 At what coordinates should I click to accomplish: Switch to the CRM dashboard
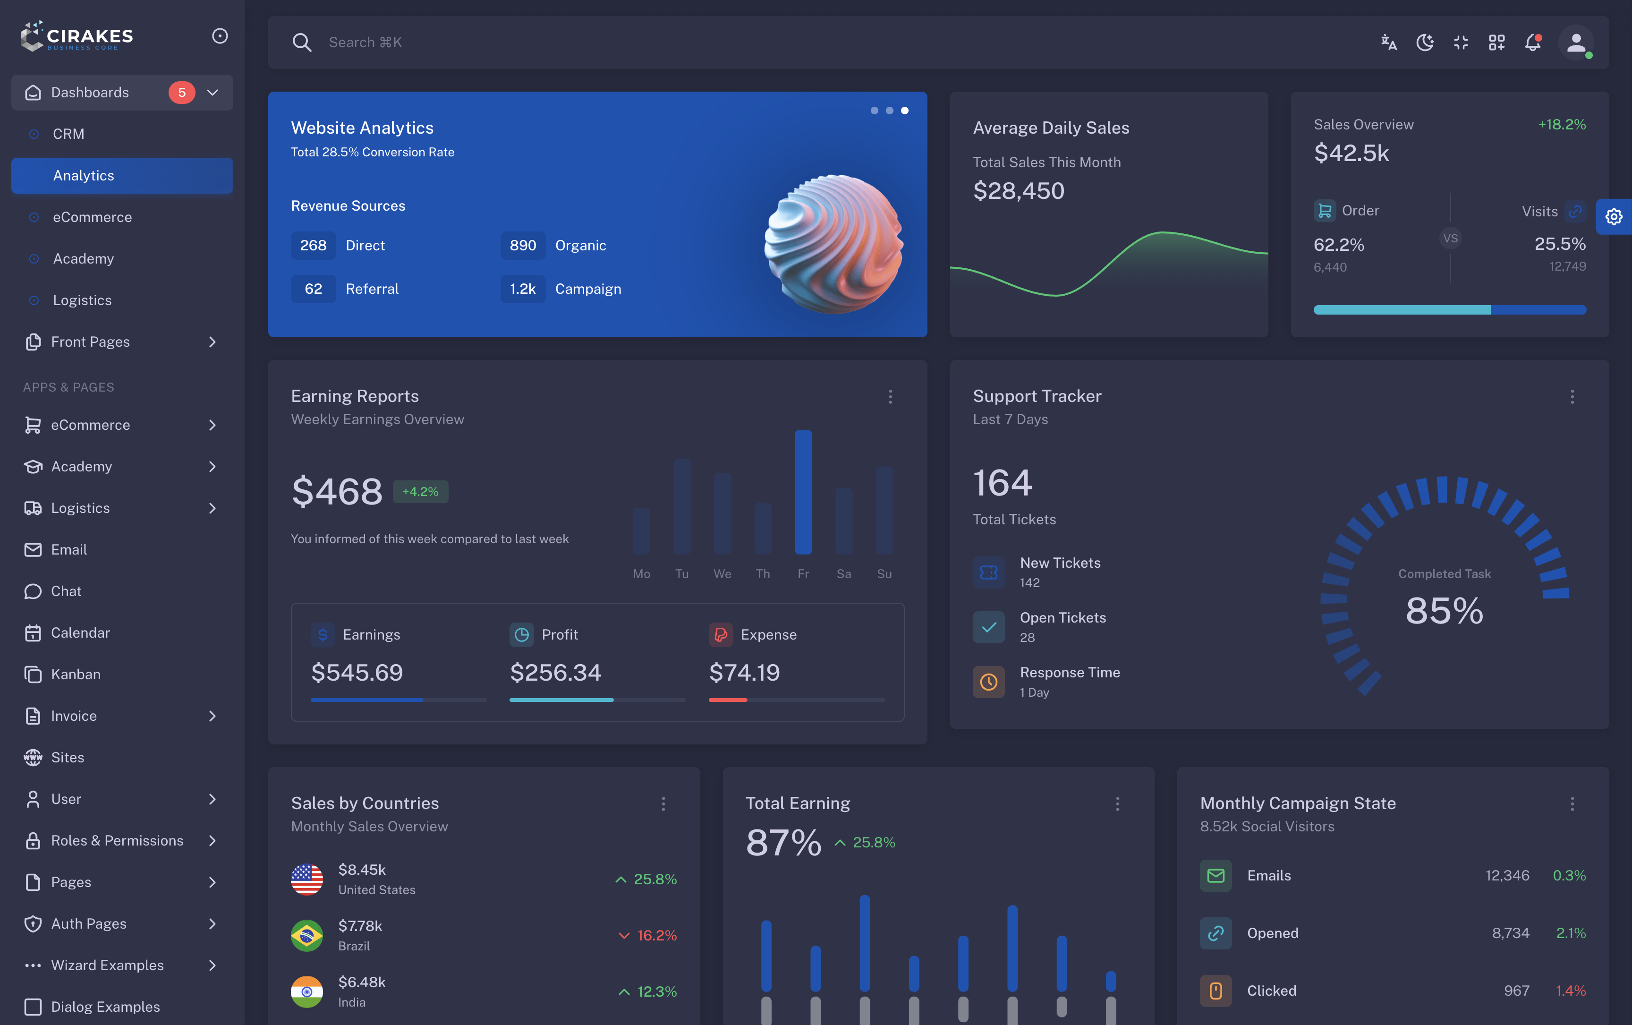(x=68, y=134)
